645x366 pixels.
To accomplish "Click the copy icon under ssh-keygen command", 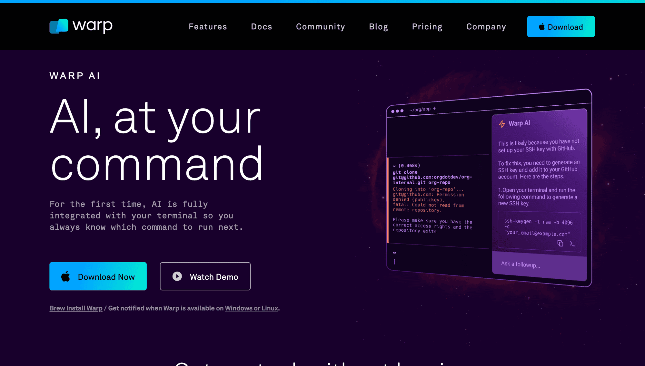I will [x=560, y=243].
